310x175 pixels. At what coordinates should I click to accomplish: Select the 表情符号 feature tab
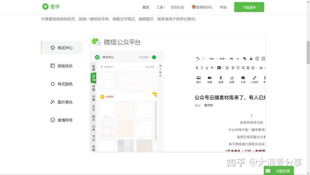(x=62, y=120)
